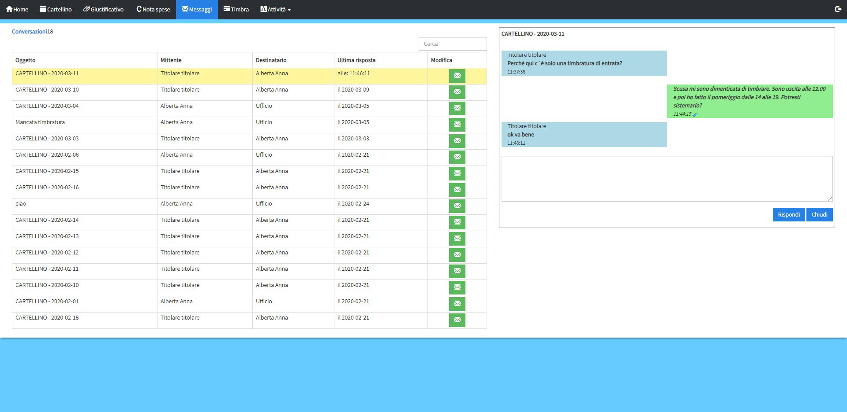This screenshot has height=412, width=847.
Task: Open envelope icon for the ciao conversation
Action: tap(457, 206)
